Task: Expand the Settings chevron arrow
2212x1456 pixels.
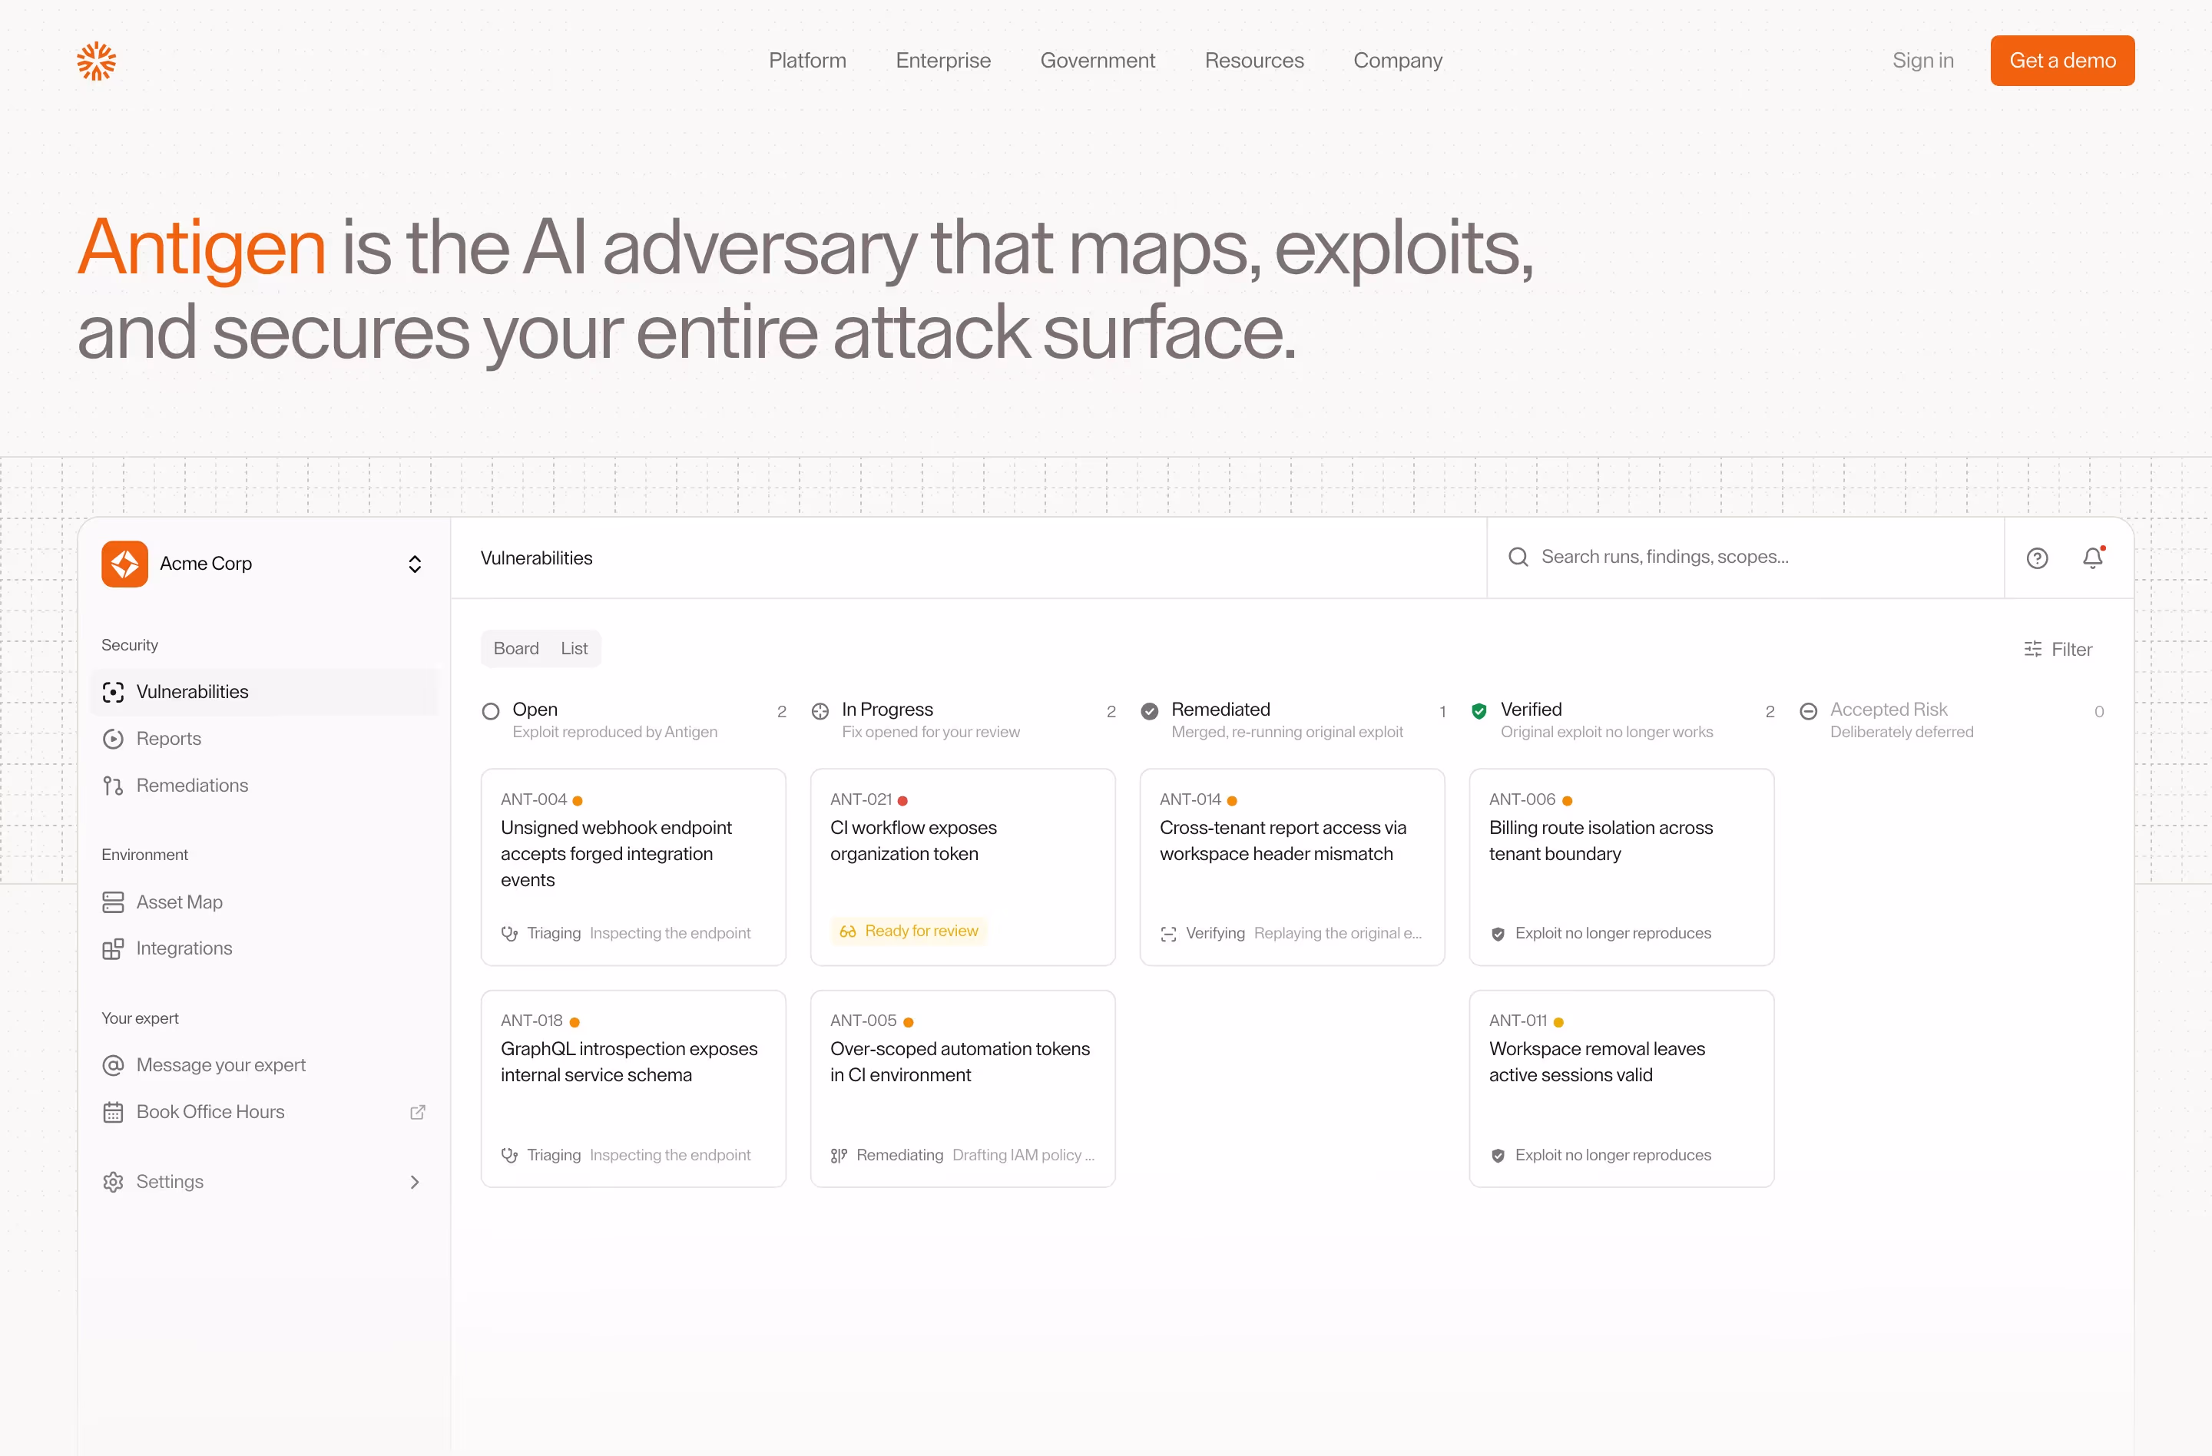Action: [416, 1182]
